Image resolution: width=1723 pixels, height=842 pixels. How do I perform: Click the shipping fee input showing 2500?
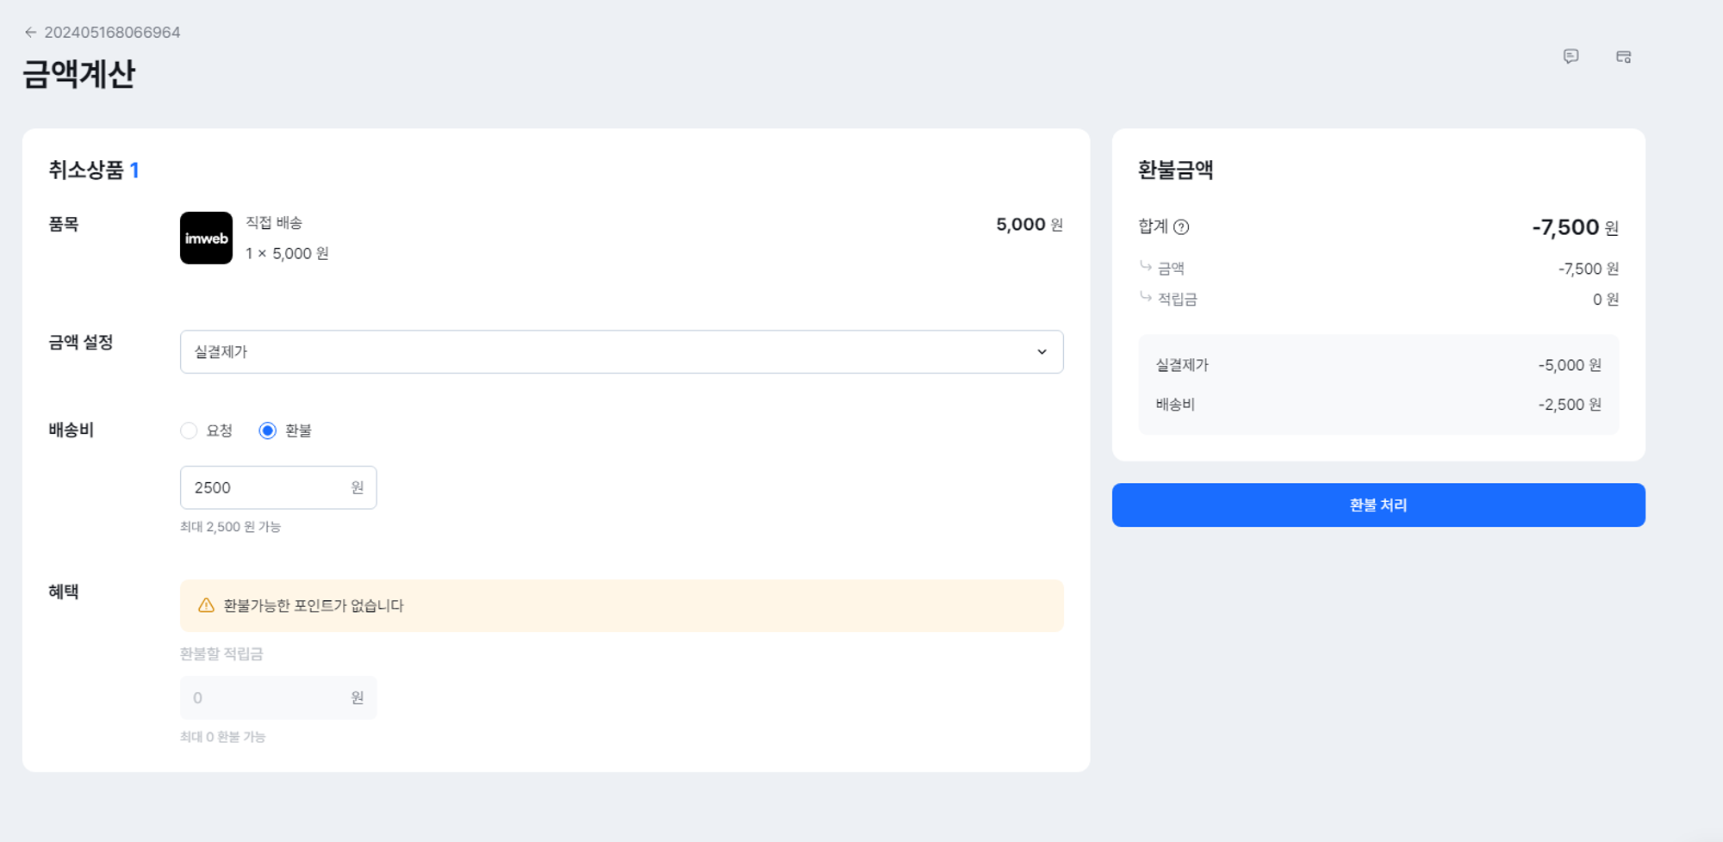coord(267,487)
